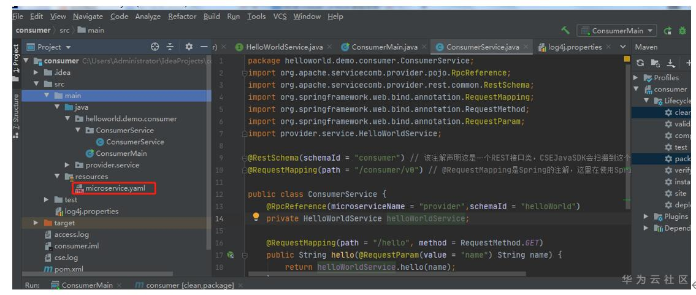The width and height of the screenshot is (696, 295).
Task: Reimport all Maven projects
Action: (640, 63)
